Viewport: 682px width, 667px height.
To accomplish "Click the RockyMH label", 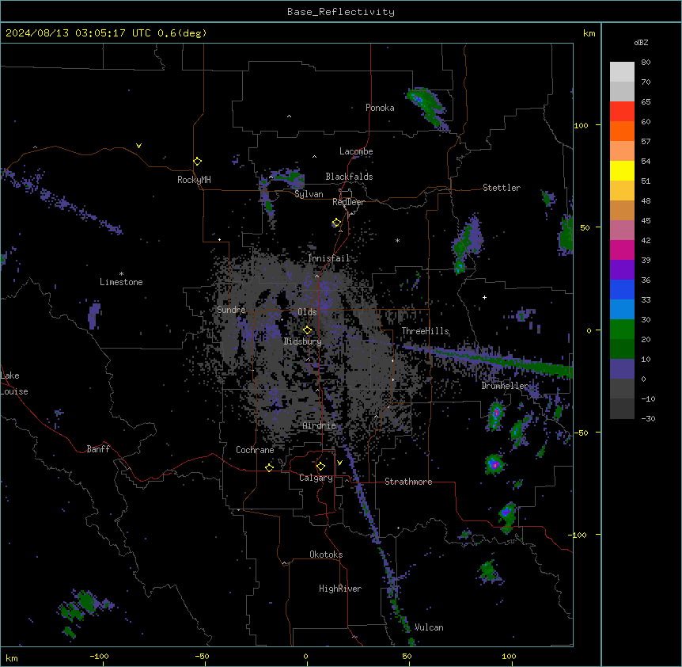I will pyautogui.click(x=194, y=180).
